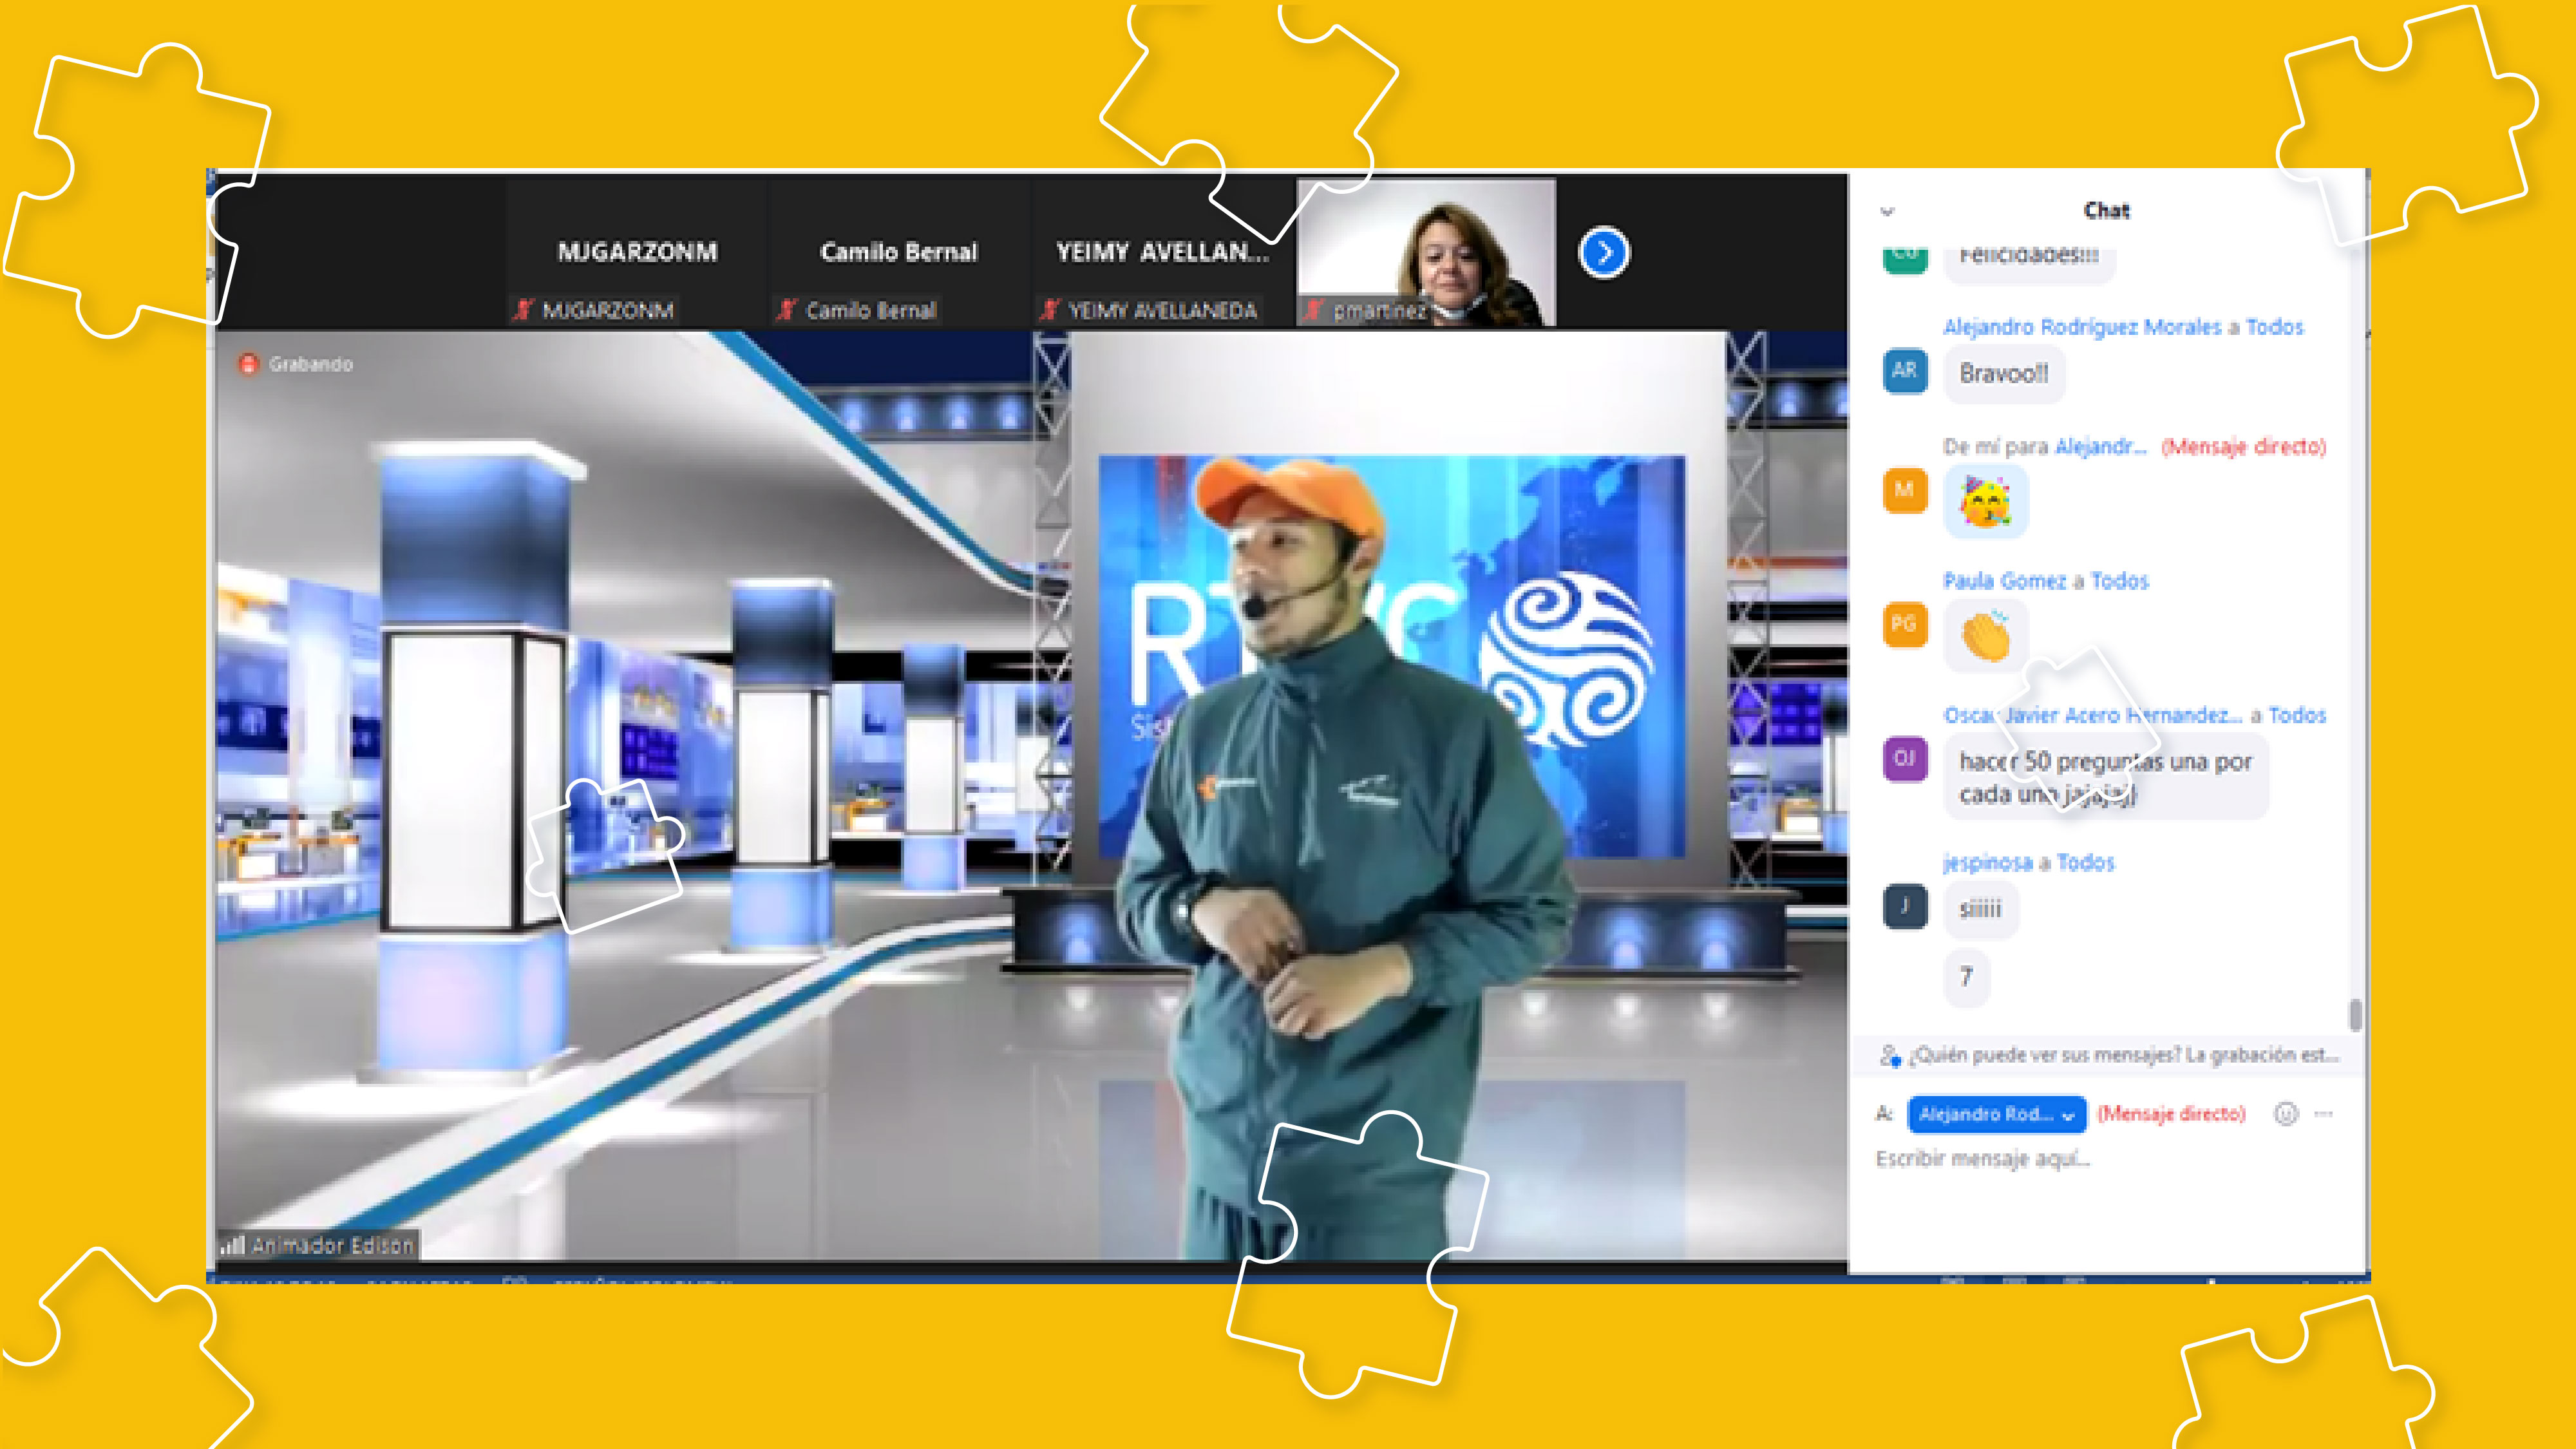The width and height of the screenshot is (2576, 1449).
Task: Open chat more options ellipsis
Action: point(2324,1114)
